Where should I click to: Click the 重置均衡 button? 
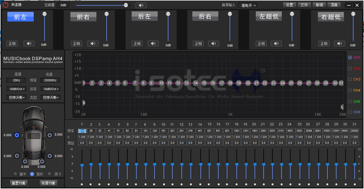click(x=18, y=183)
